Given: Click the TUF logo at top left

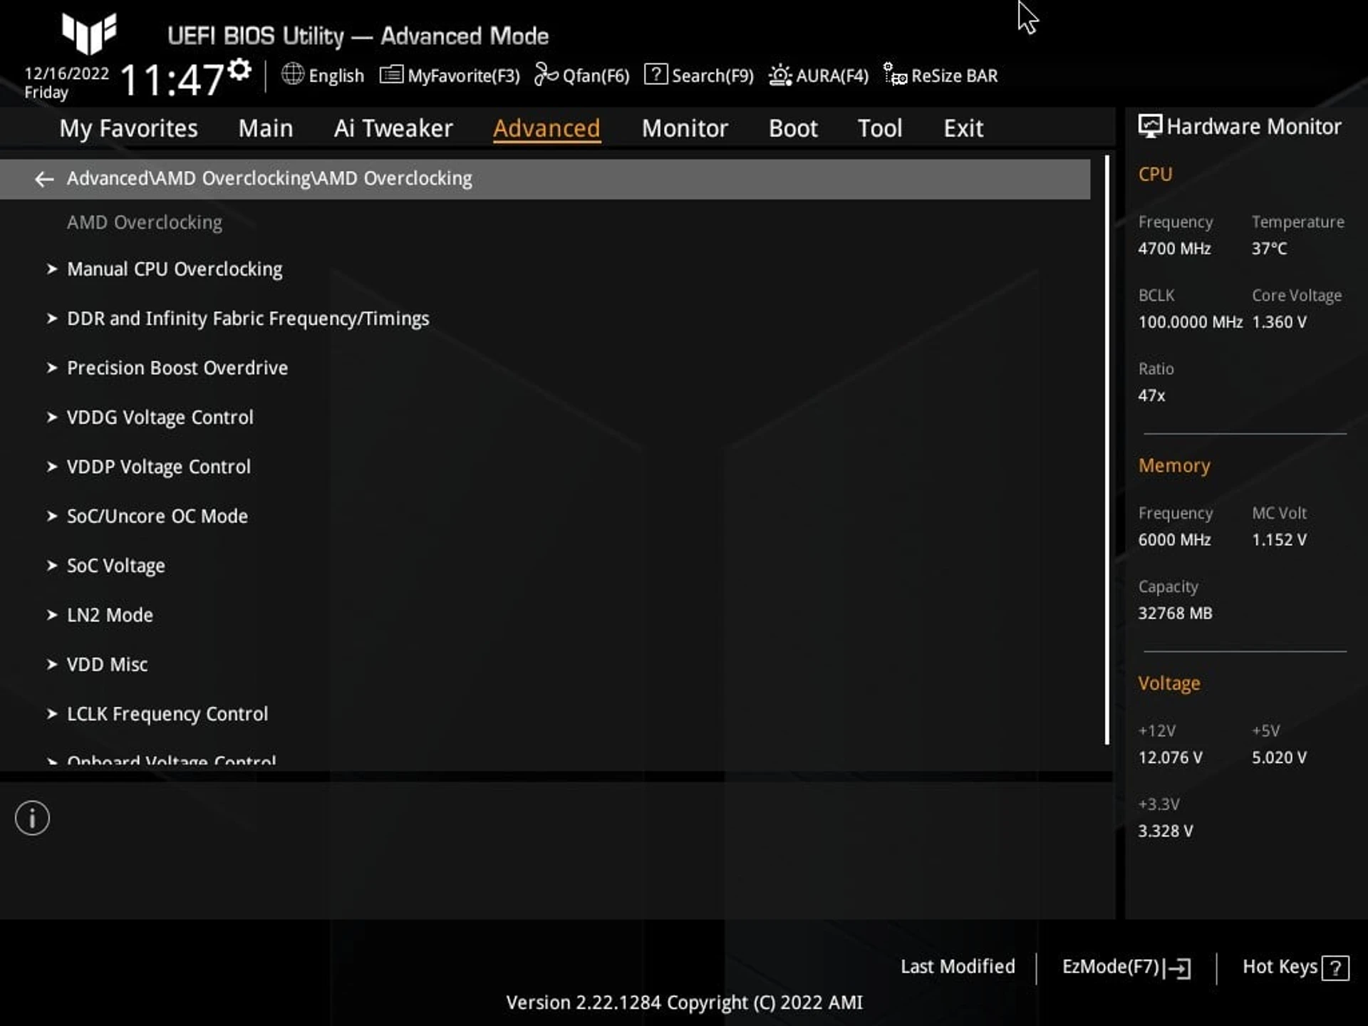Looking at the screenshot, I should click(x=89, y=33).
